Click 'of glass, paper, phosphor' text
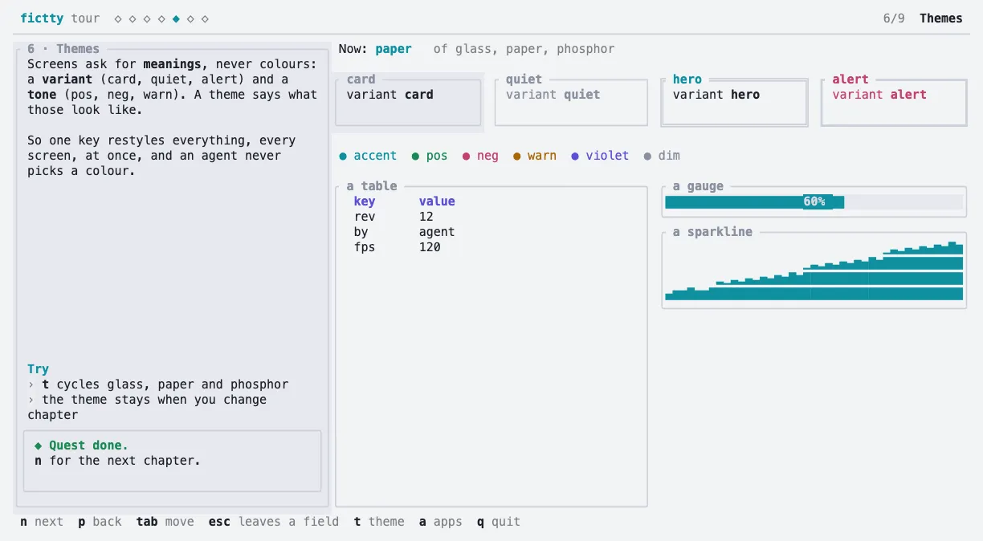This screenshot has width=983, height=541. 524,49
